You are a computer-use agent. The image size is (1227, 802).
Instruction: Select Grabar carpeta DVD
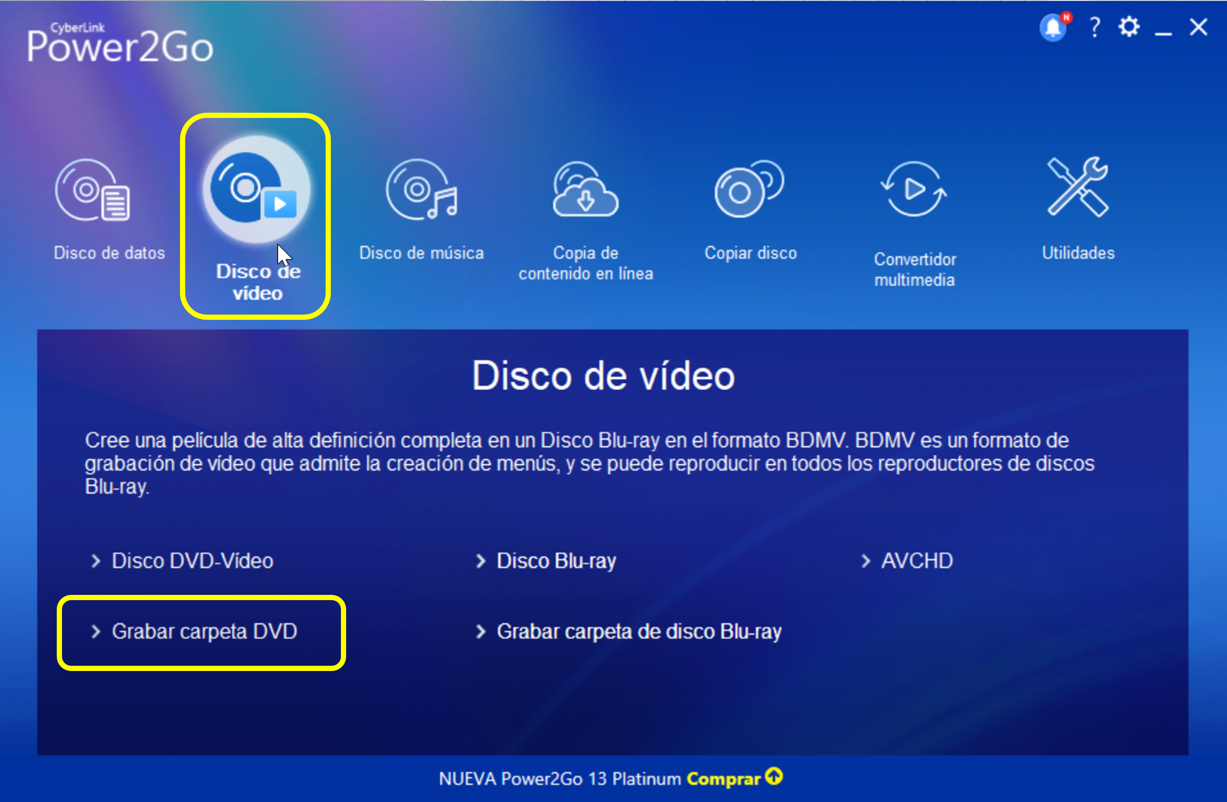204,631
